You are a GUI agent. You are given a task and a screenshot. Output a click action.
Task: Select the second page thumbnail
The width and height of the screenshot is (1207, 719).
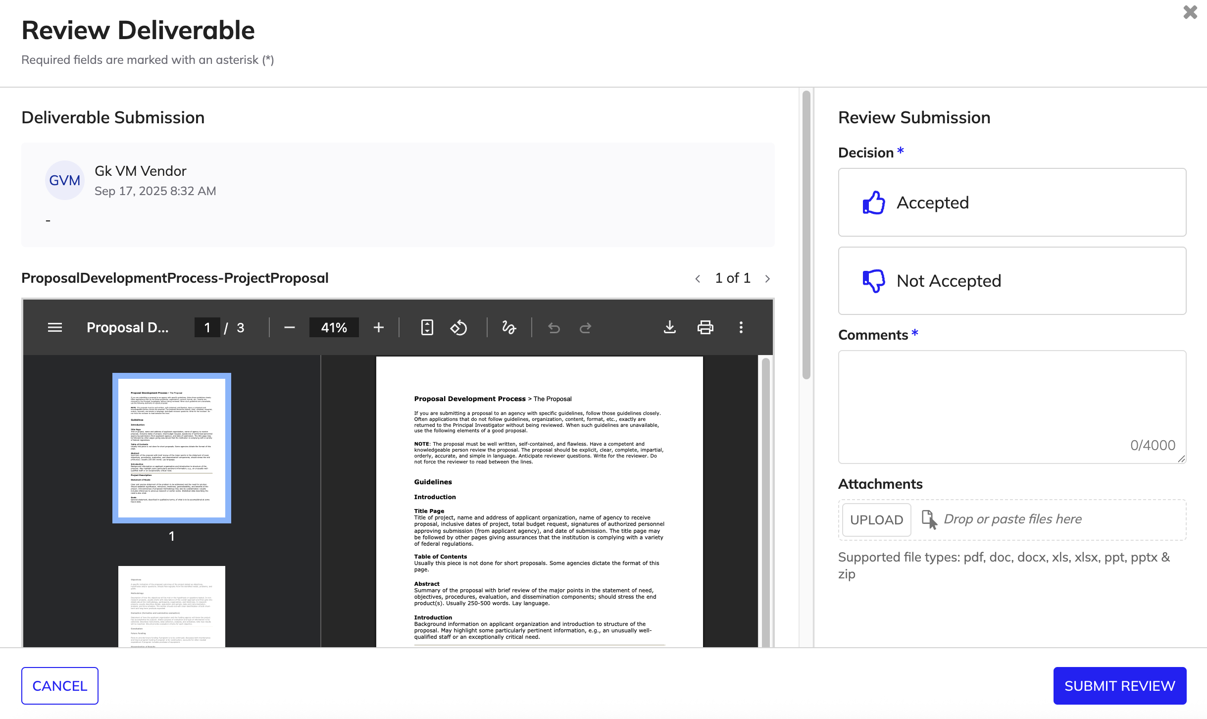point(172,606)
